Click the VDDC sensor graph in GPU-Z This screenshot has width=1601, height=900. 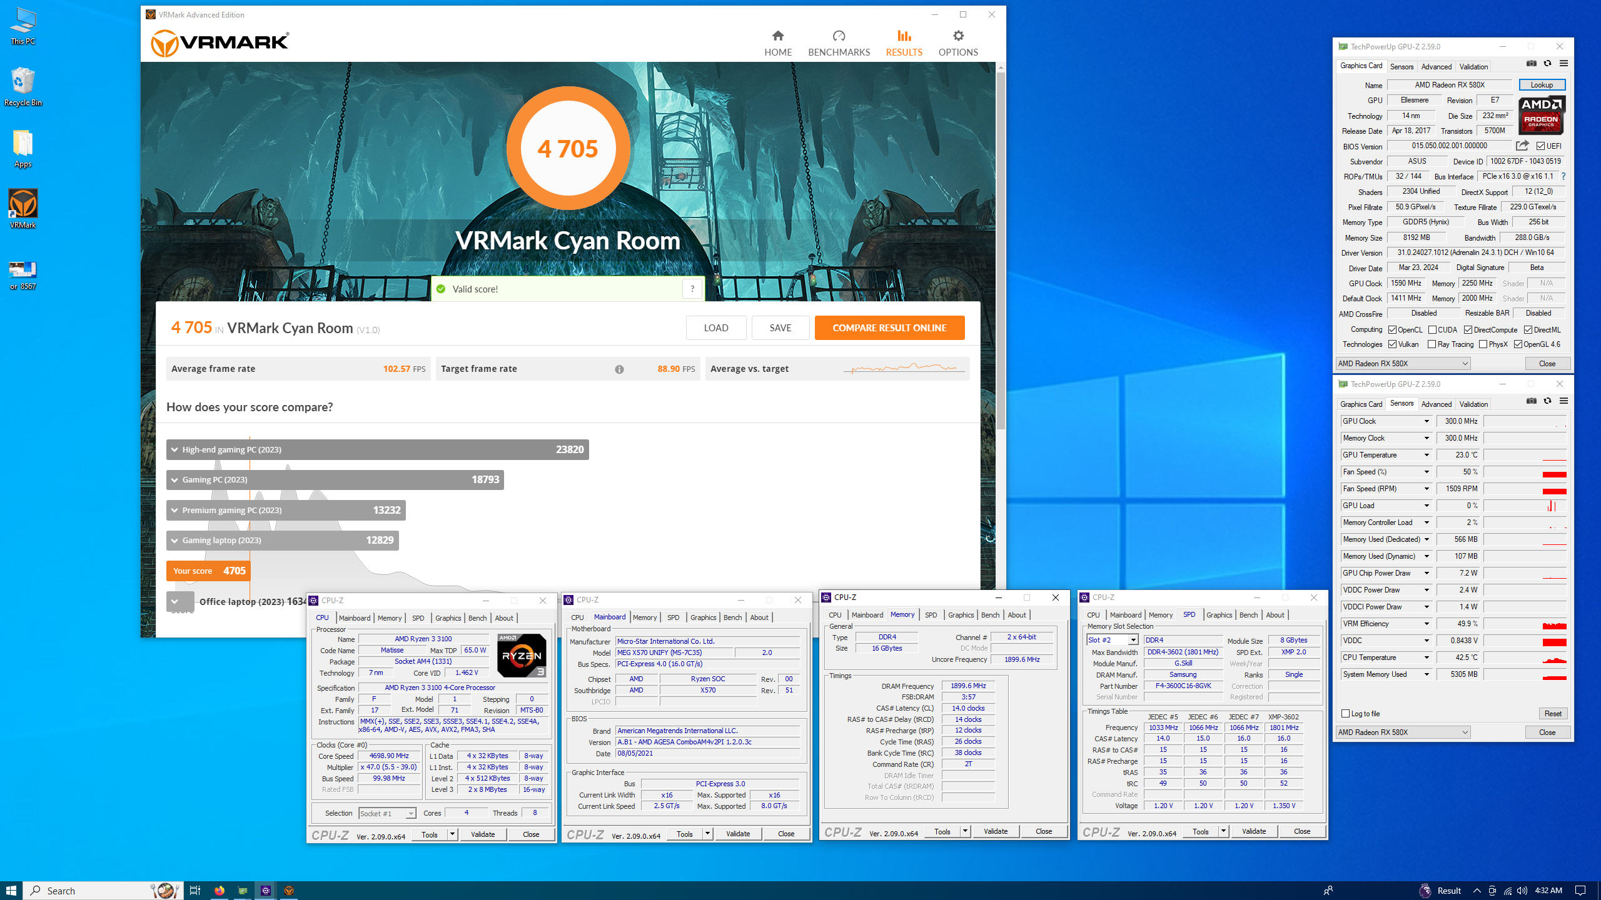pos(1525,641)
